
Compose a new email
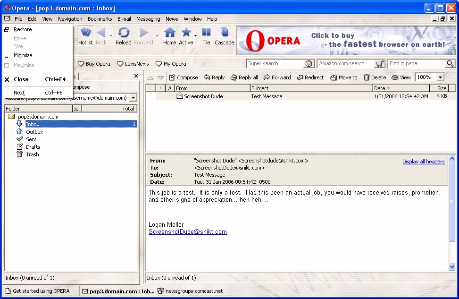(x=184, y=77)
